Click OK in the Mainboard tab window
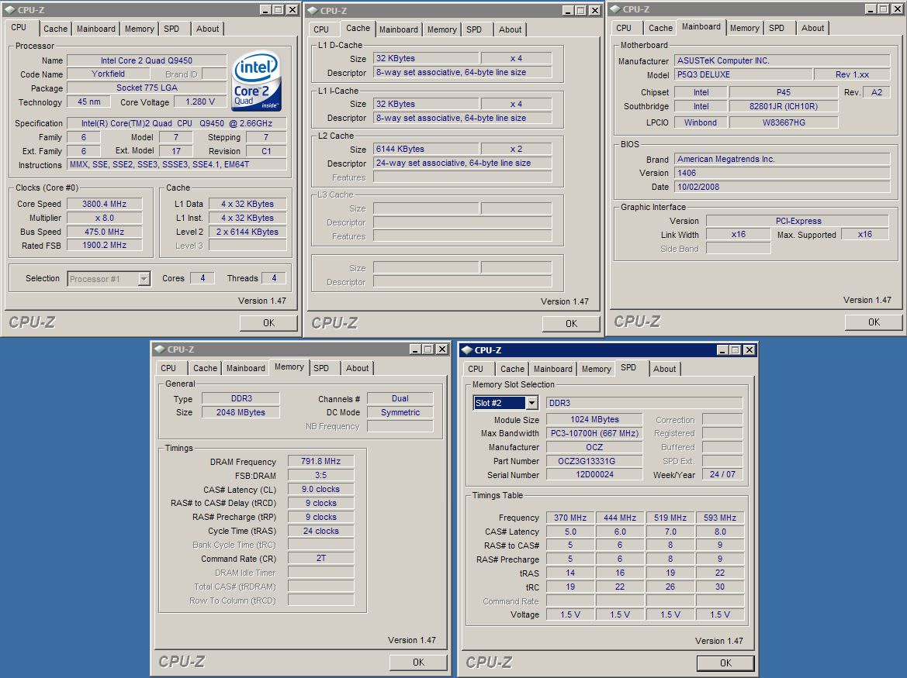This screenshot has width=907, height=678. click(874, 322)
